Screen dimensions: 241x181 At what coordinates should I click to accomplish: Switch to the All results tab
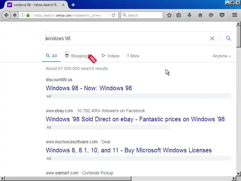51,56
